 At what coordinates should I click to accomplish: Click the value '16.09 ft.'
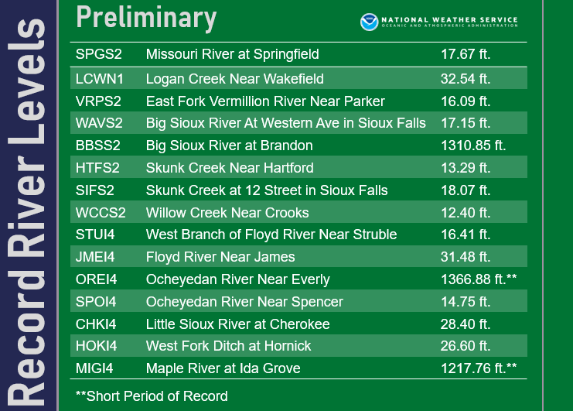point(466,101)
